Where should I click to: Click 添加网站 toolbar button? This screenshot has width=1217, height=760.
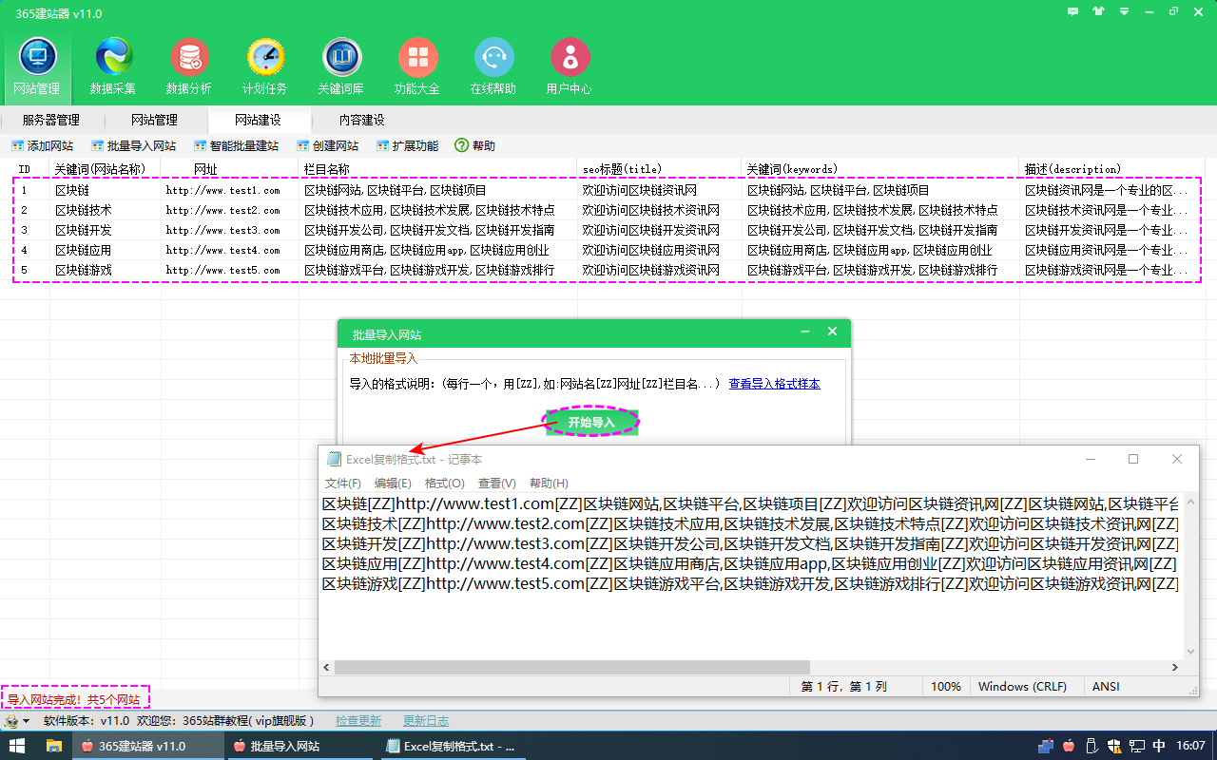coord(42,145)
